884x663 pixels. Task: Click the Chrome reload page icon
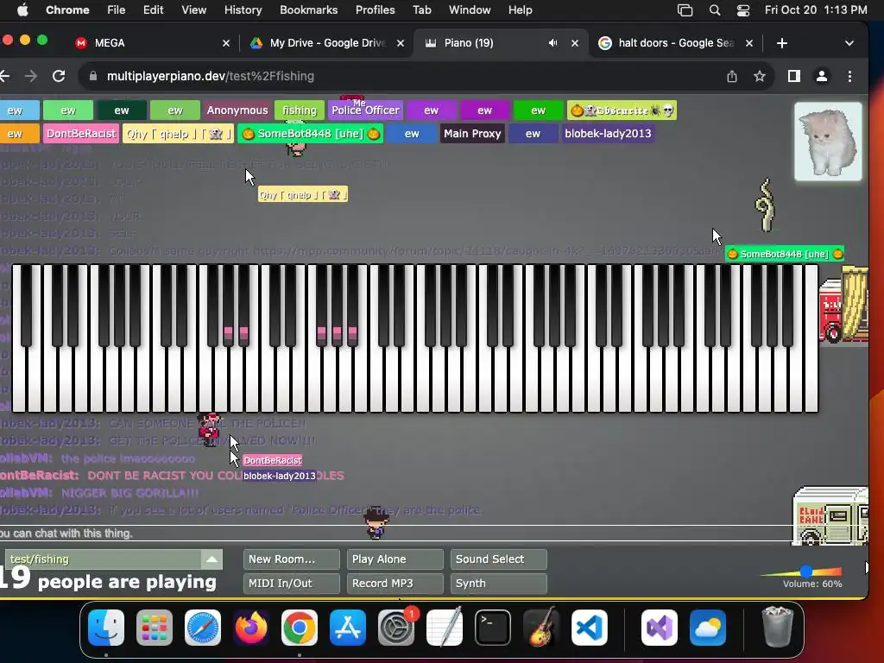(x=59, y=76)
